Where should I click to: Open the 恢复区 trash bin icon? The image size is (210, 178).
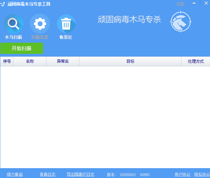tap(66, 24)
